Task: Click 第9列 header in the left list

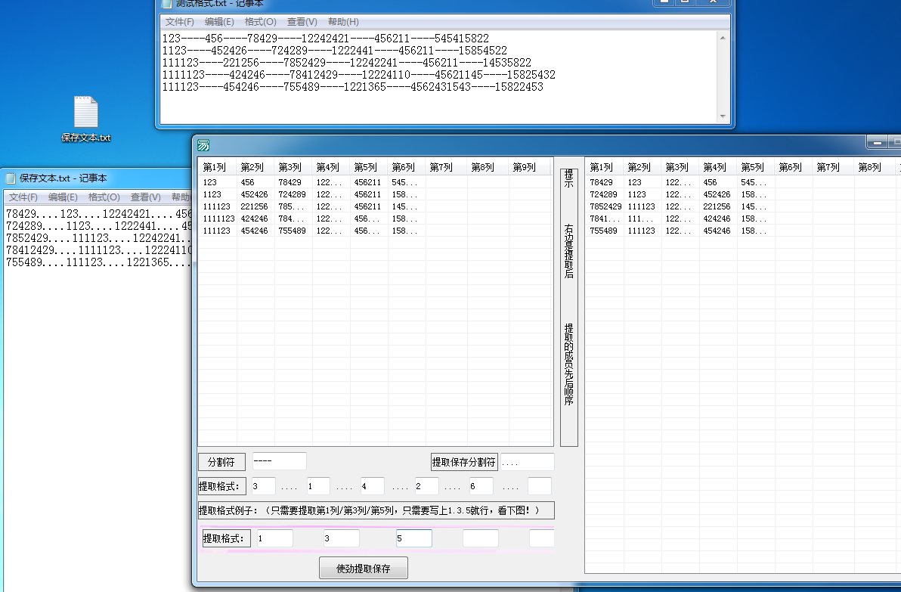Action: tap(529, 167)
